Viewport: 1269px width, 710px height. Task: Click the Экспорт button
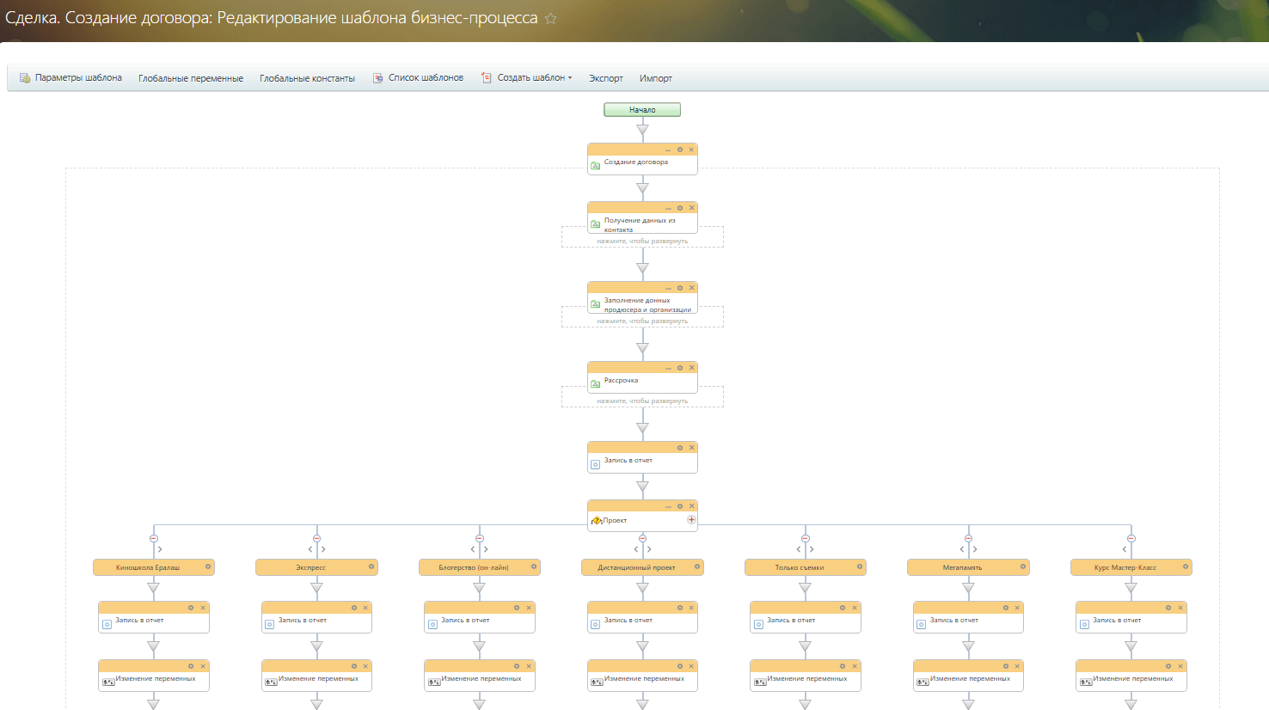tap(605, 78)
